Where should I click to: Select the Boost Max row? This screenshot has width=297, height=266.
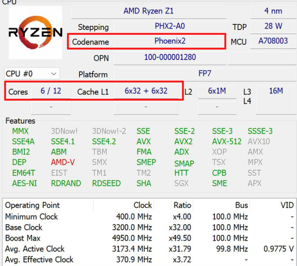(23, 238)
